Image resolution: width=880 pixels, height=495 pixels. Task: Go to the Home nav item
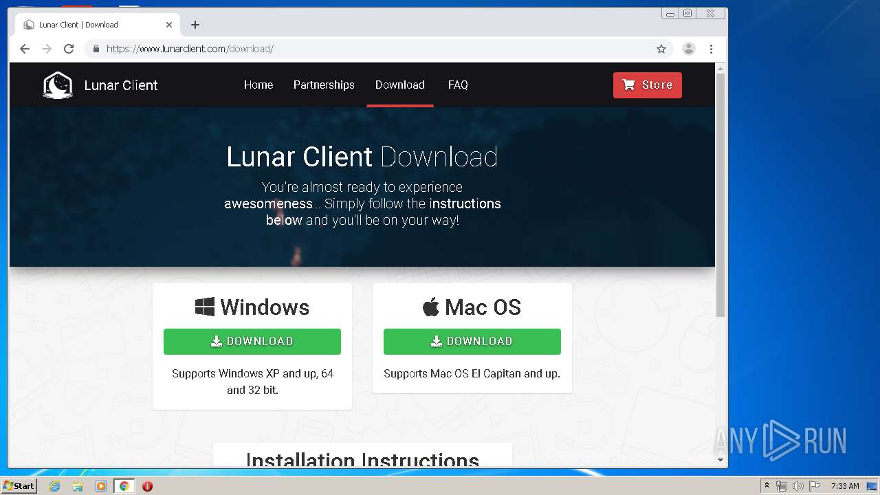258,85
